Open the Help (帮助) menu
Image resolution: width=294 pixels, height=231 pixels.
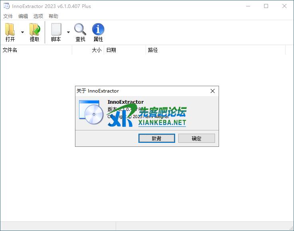coord(53,16)
